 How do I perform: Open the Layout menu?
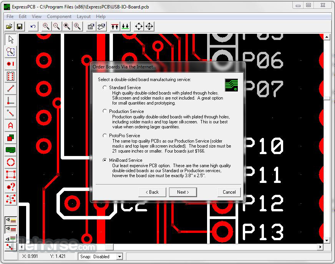point(83,17)
